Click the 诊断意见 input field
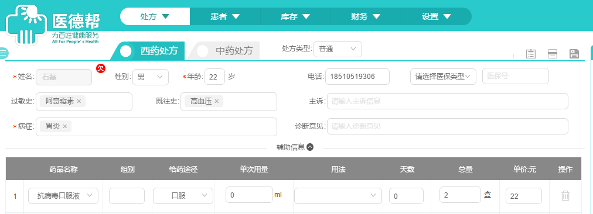 [448, 126]
